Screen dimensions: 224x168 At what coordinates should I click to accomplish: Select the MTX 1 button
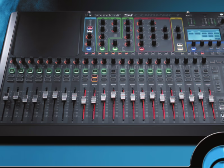[x=183, y=53]
